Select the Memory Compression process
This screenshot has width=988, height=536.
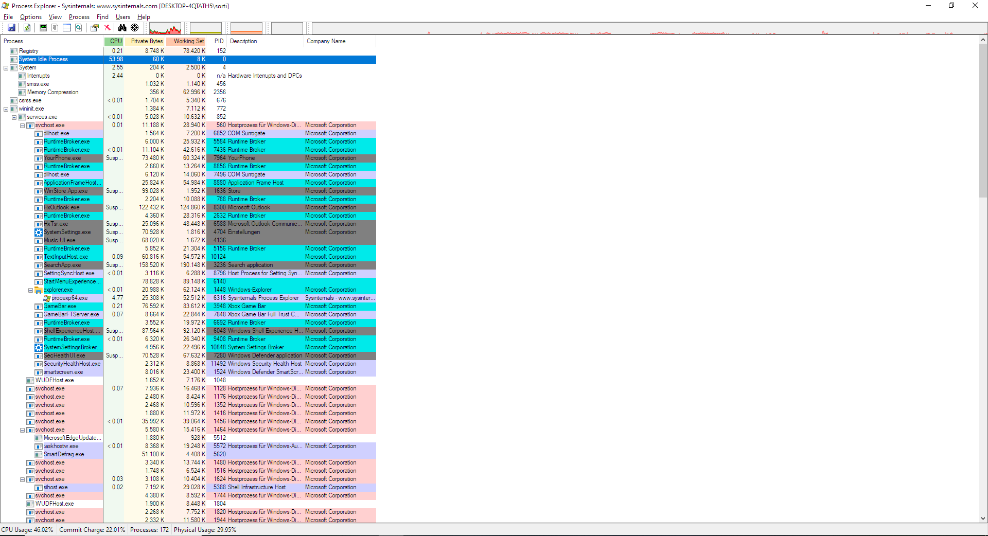pyautogui.click(x=52, y=92)
